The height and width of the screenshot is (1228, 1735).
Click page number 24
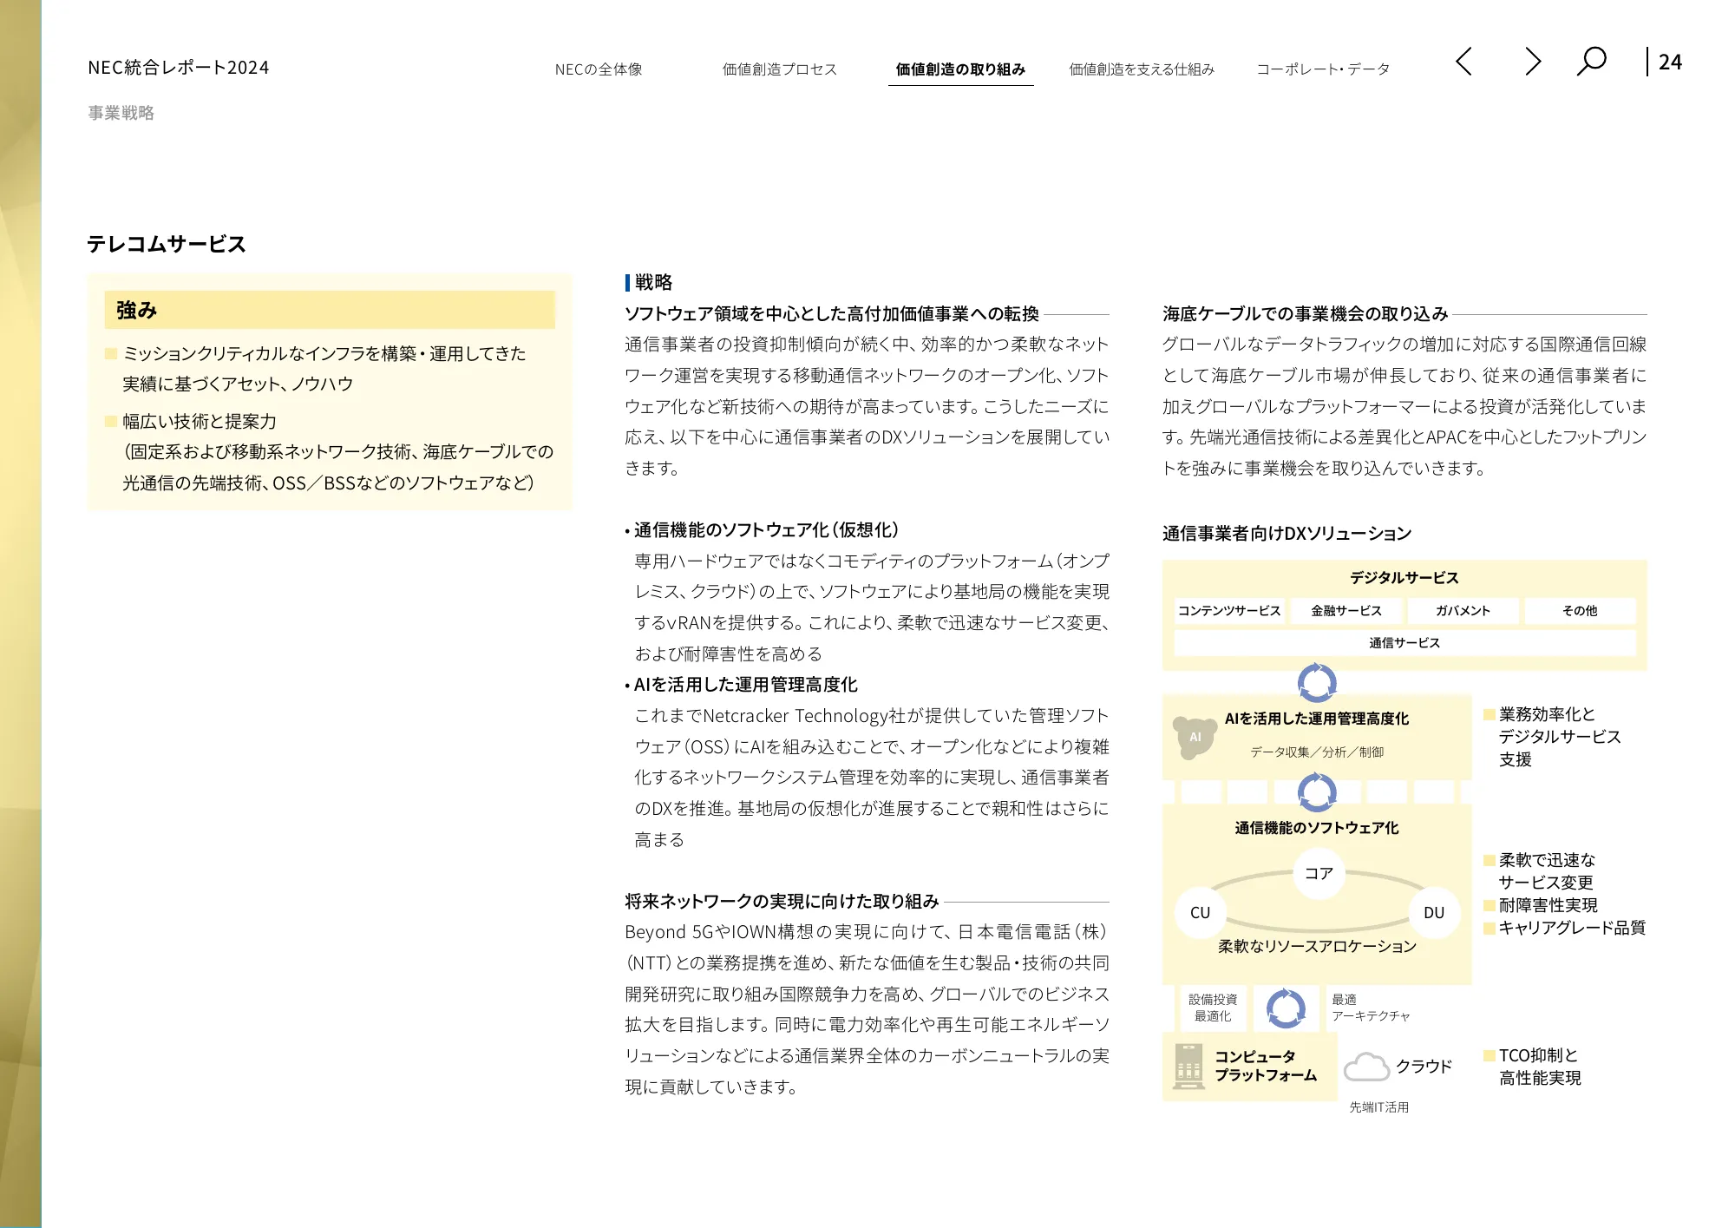point(1670,62)
